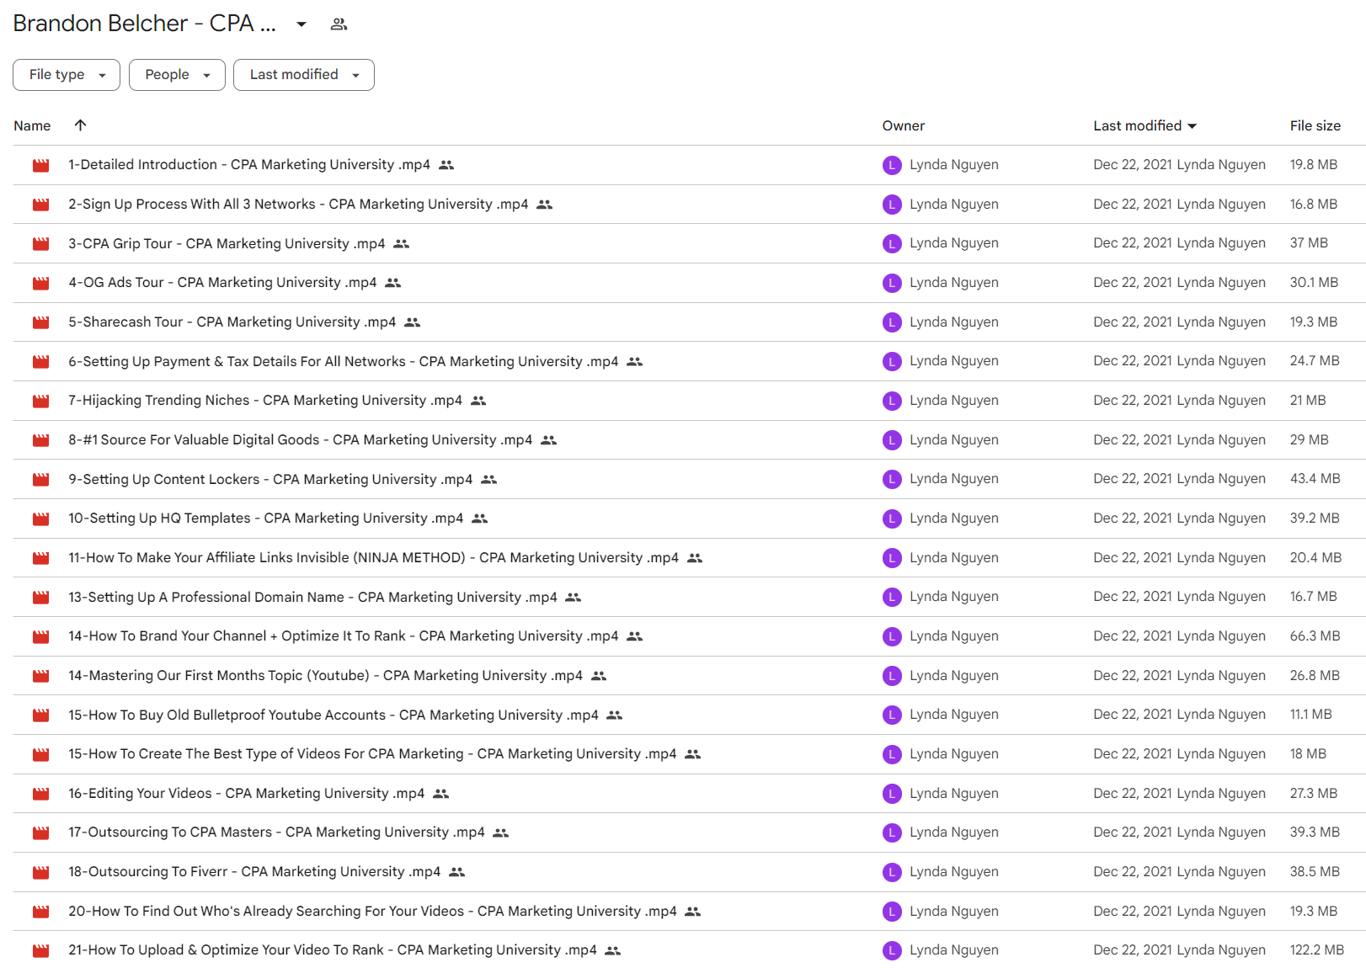Click shared icon next to 21-How To Upload file
This screenshot has height=968, width=1366.
click(613, 950)
